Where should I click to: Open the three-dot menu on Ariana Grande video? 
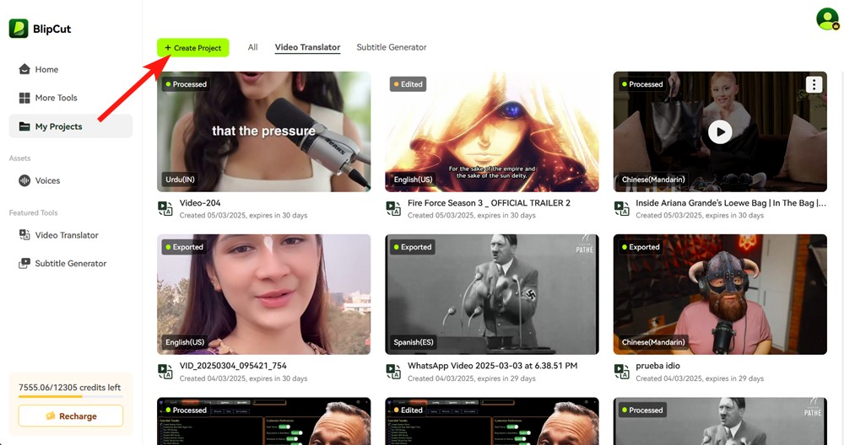(814, 84)
